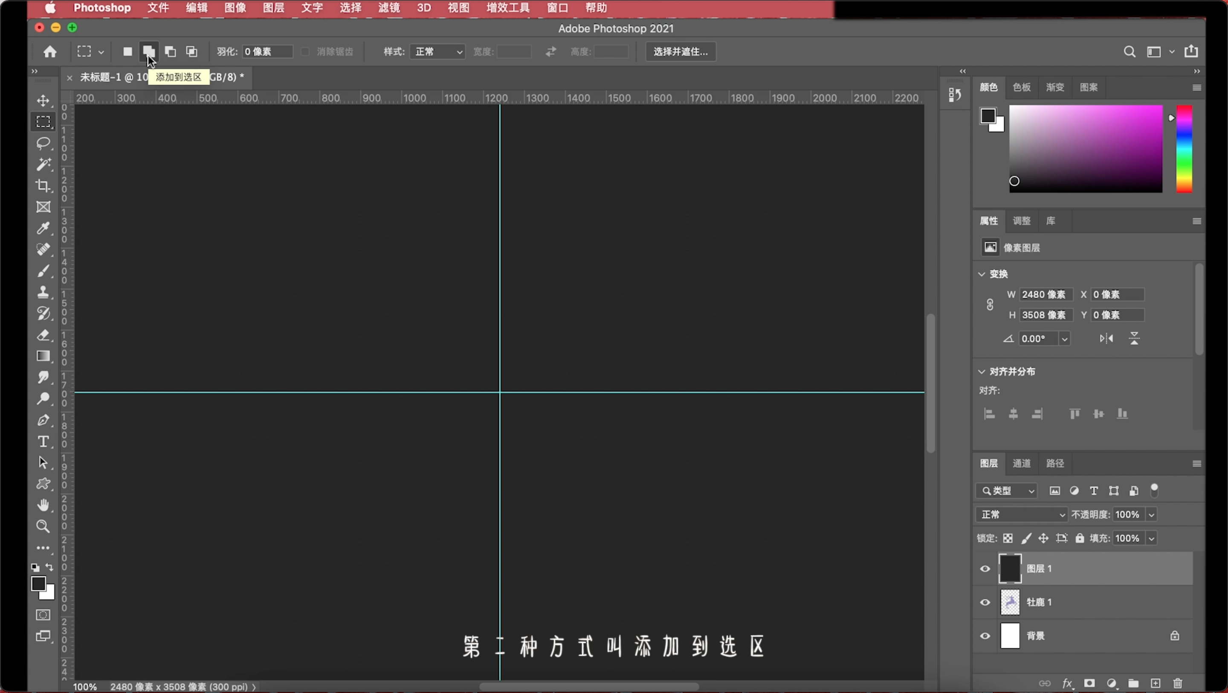Select the Brush tool

point(43,271)
